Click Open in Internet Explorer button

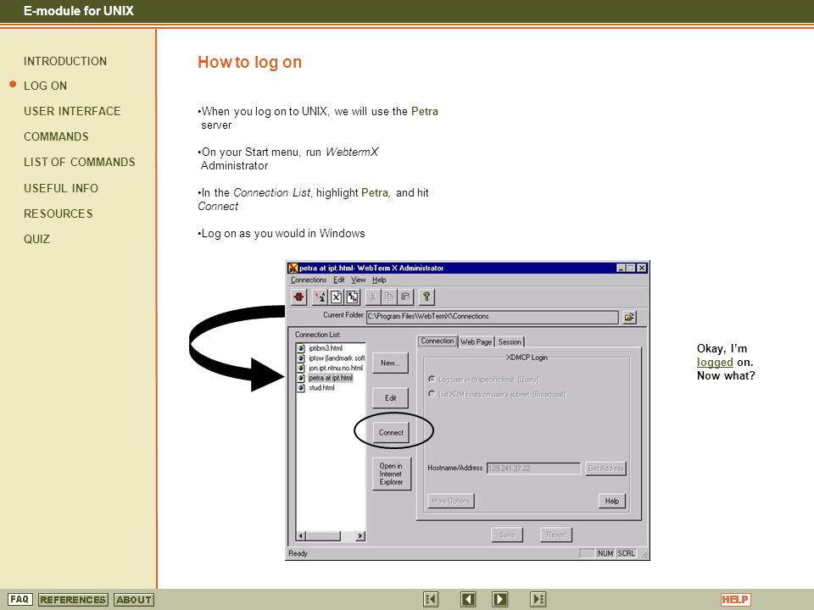tap(391, 474)
